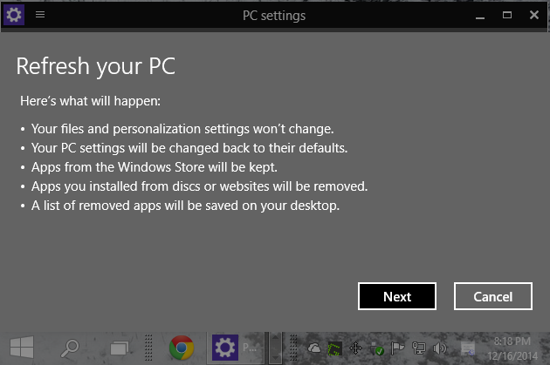Cancel the Refresh your PC dialog
The height and width of the screenshot is (365, 550).
pyautogui.click(x=493, y=296)
